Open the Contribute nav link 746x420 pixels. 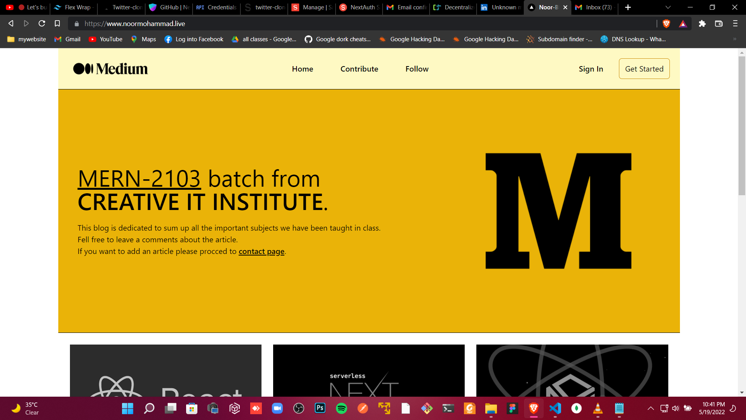tap(359, 69)
